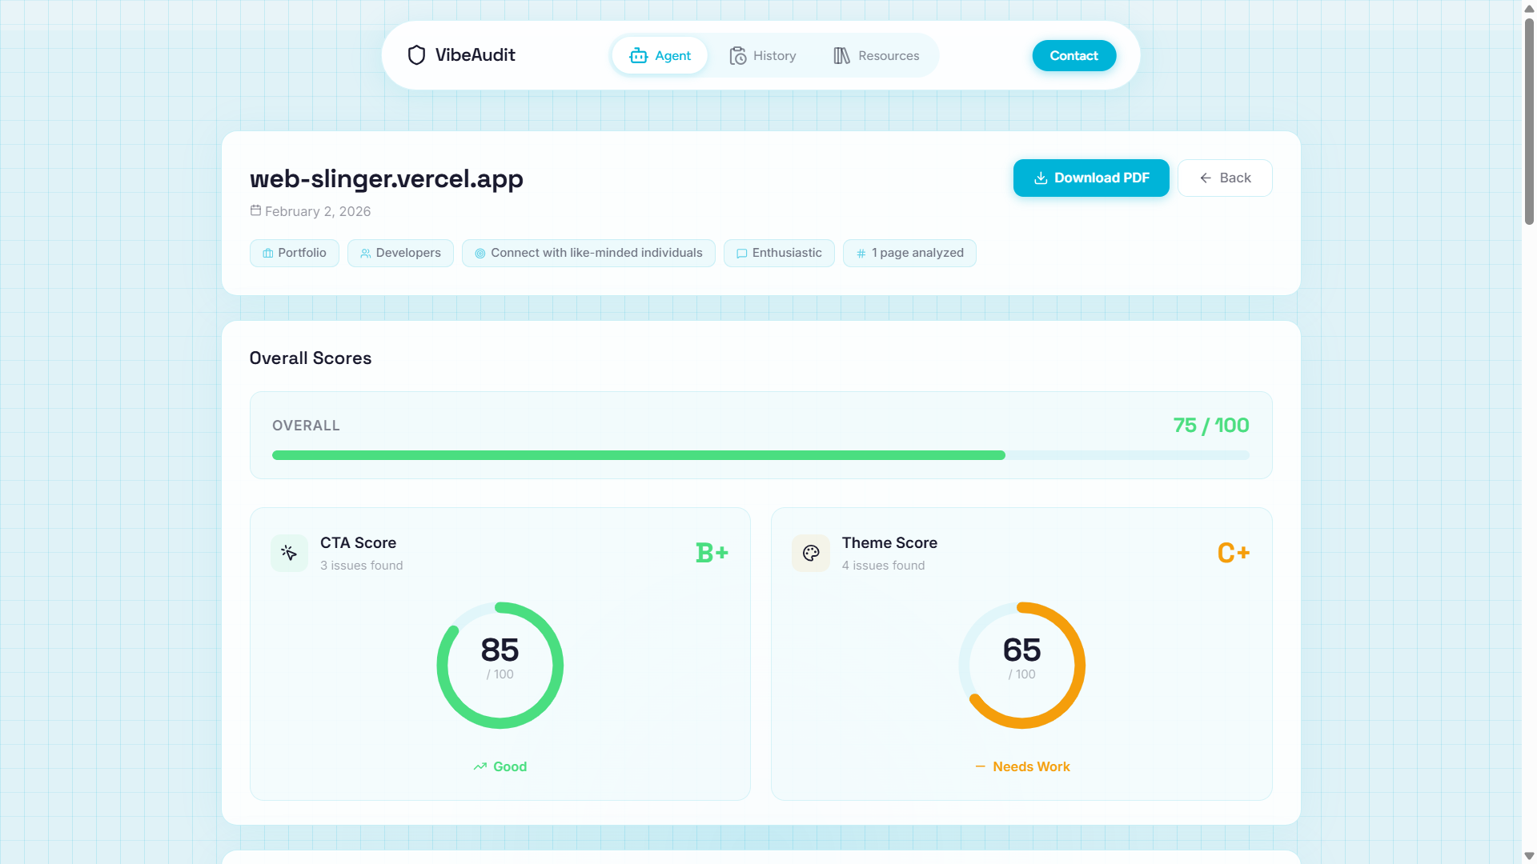
Task: Go back using the Back button
Action: [1225, 178]
